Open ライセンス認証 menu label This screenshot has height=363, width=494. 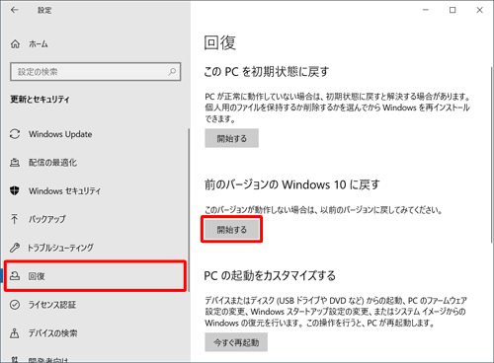(x=52, y=305)
